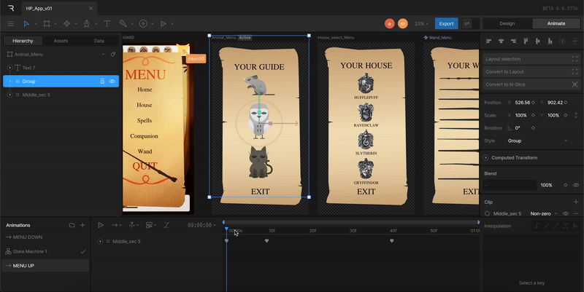
Task: Click the keyframe at 10f
Action: [266, 241]
